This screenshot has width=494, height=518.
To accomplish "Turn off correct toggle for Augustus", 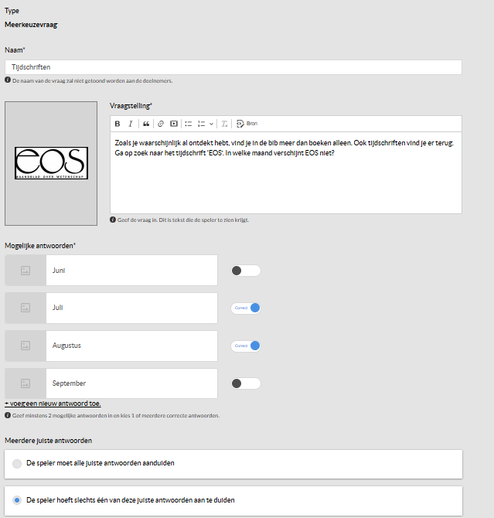I will (246, 346).
